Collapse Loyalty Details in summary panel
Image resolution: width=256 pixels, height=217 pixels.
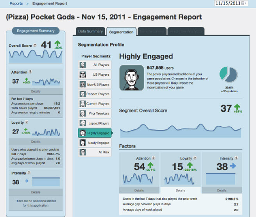(x=36, y=142)
